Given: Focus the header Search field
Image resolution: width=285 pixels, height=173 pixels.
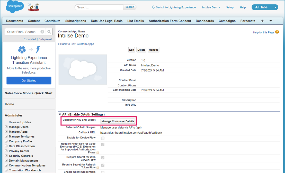Looking at the screenshot, I should (x=99, y=7).
